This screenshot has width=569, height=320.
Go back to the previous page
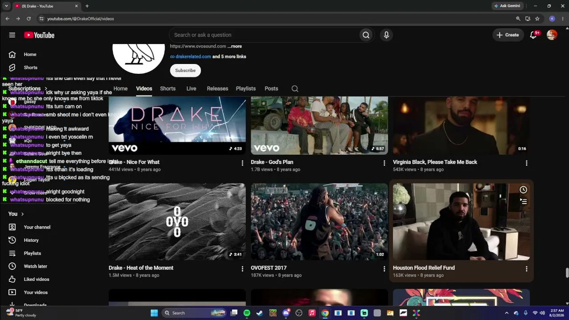7,19
